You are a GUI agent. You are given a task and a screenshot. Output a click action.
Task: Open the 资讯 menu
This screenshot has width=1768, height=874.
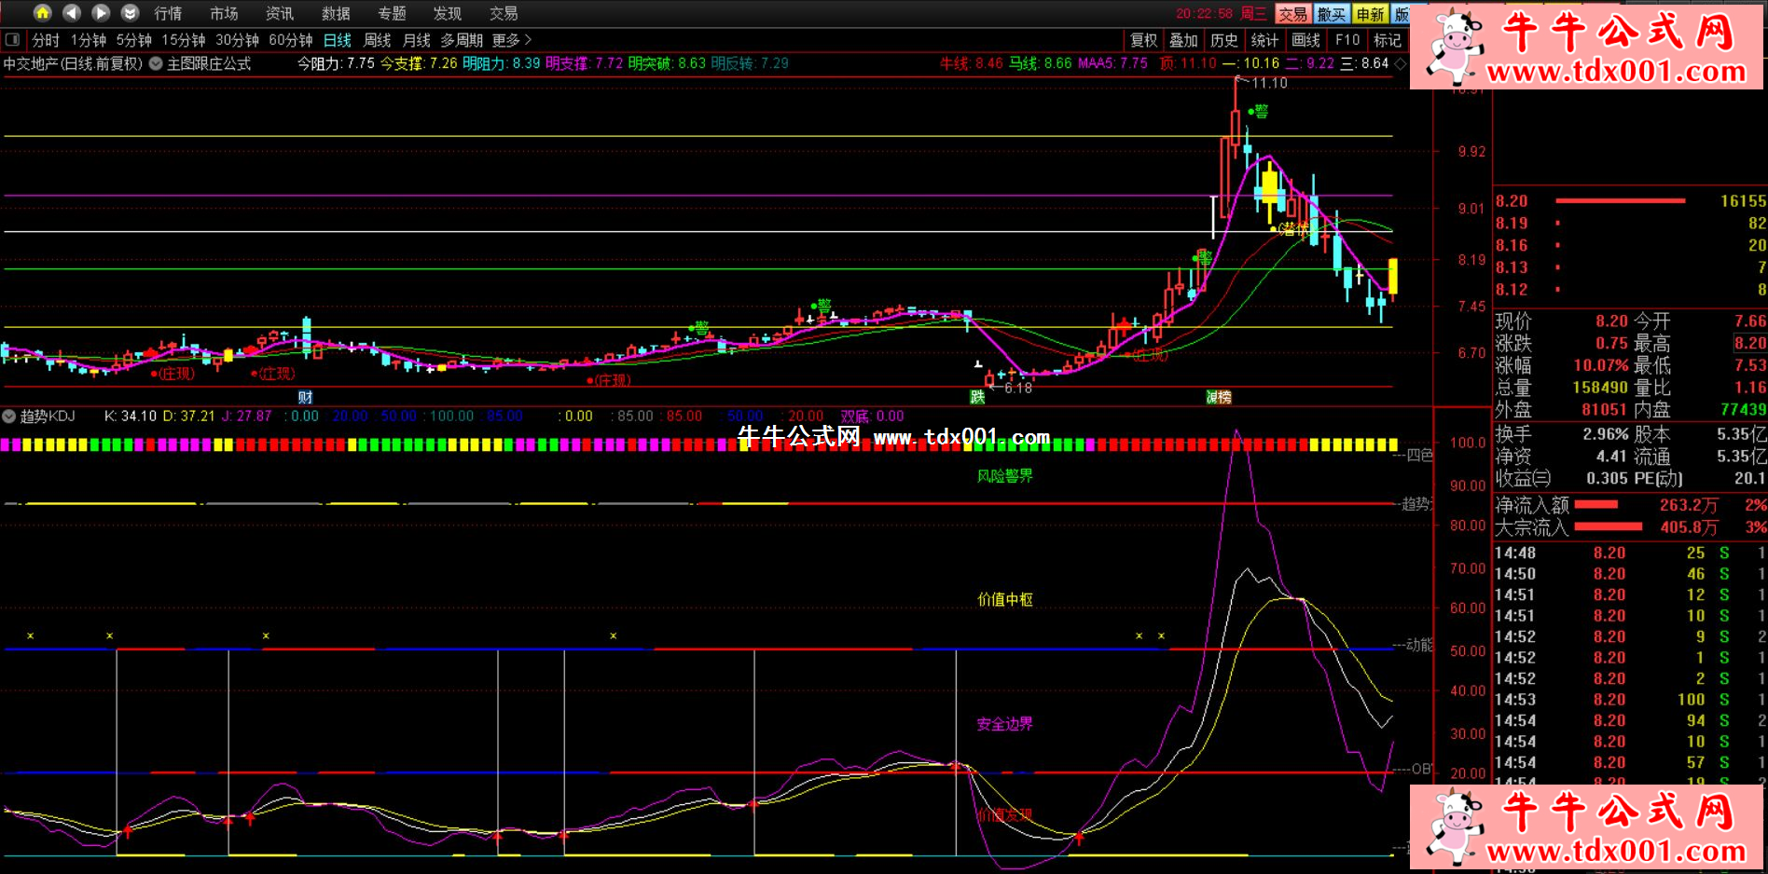[x=280, y=13]
